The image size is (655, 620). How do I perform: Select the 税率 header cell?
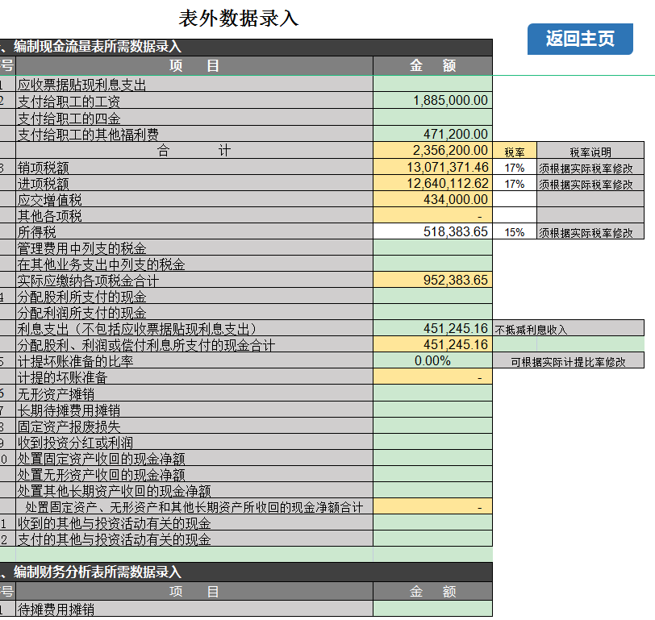pos(515,151)
